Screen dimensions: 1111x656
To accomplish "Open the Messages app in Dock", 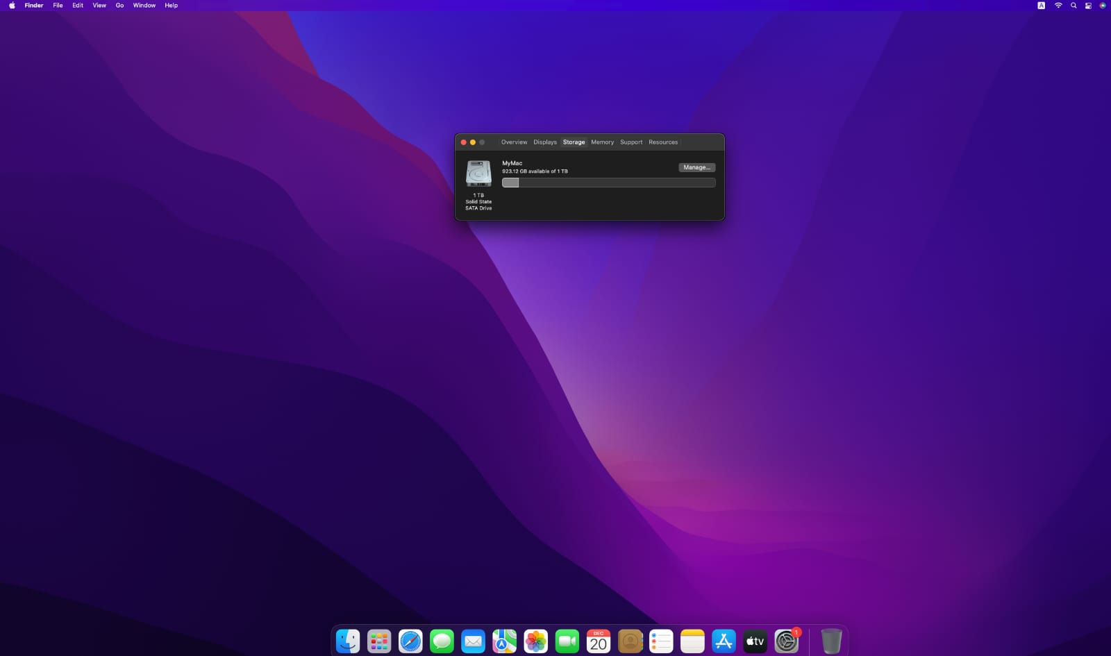I will point(442,641).
